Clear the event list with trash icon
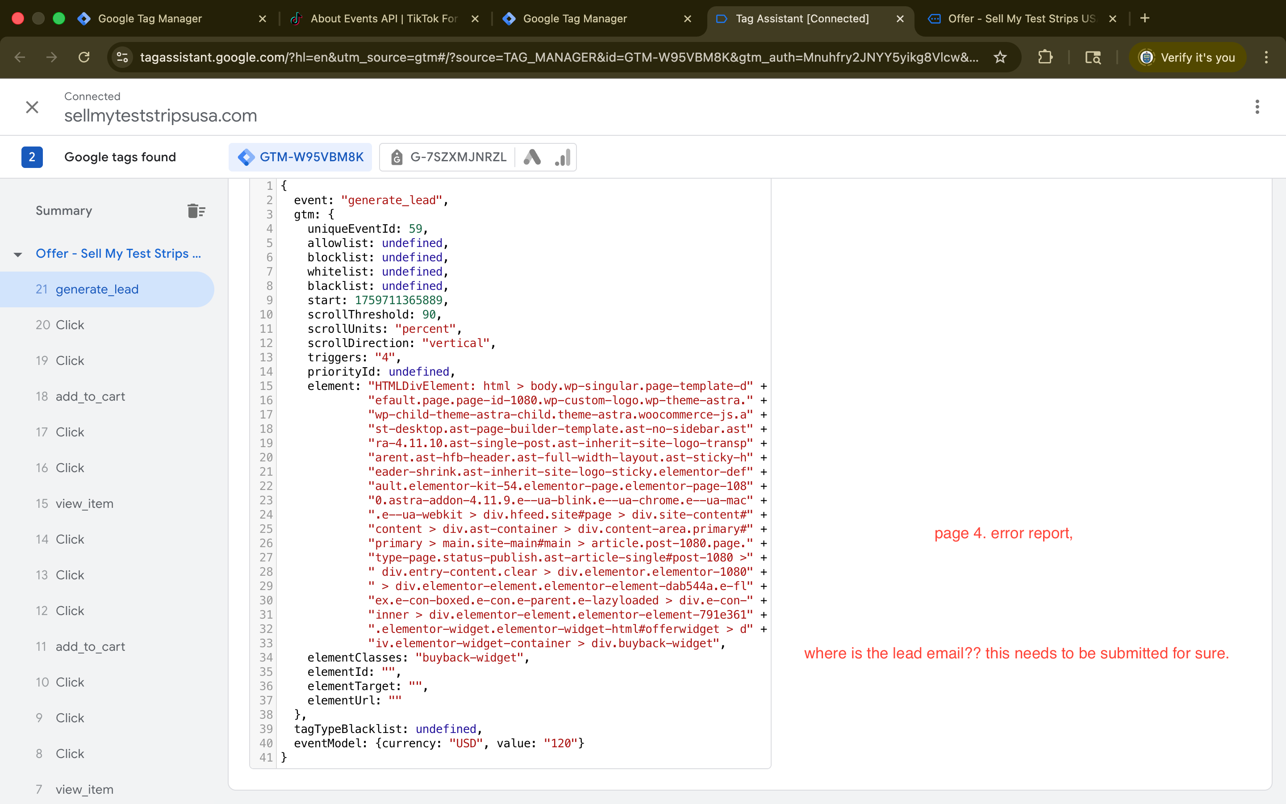The height and width of the screenshot is (804, 1286). pyautogui.click(x=196, y=210)
